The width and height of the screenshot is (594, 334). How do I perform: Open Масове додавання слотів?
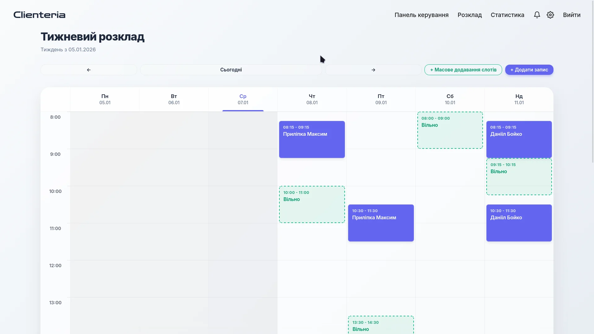pyautogui.click(x=463, y=70)
